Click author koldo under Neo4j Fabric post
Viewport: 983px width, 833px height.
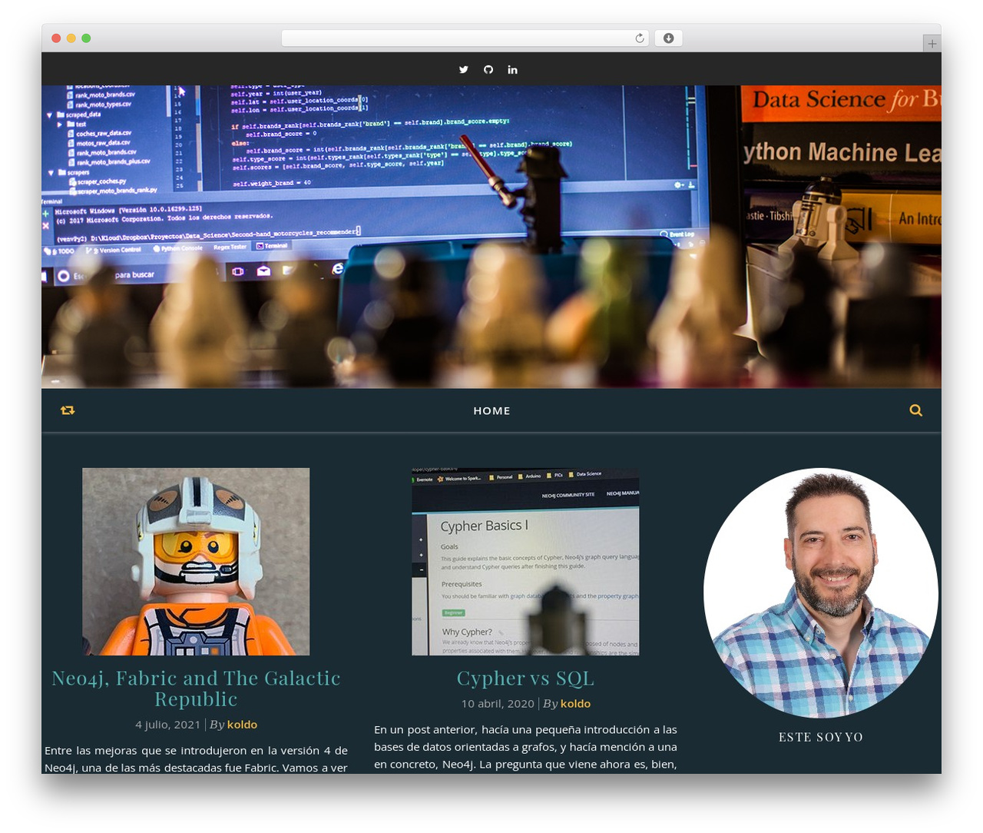(242, 724)
